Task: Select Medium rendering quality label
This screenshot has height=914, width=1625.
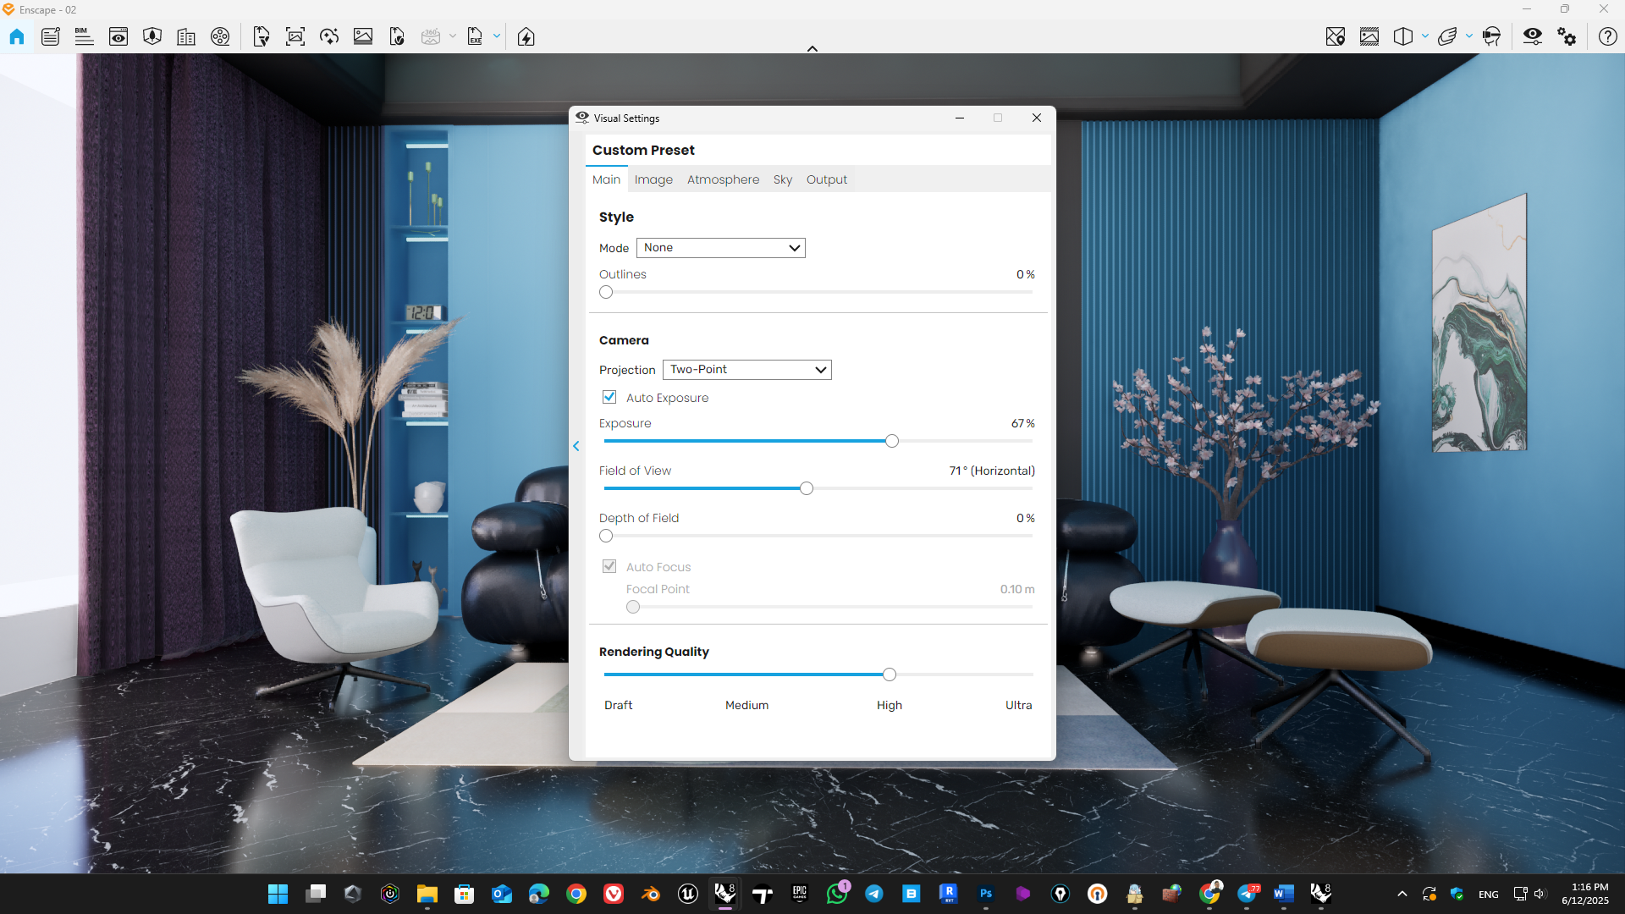Action: [x=746, y=705]
